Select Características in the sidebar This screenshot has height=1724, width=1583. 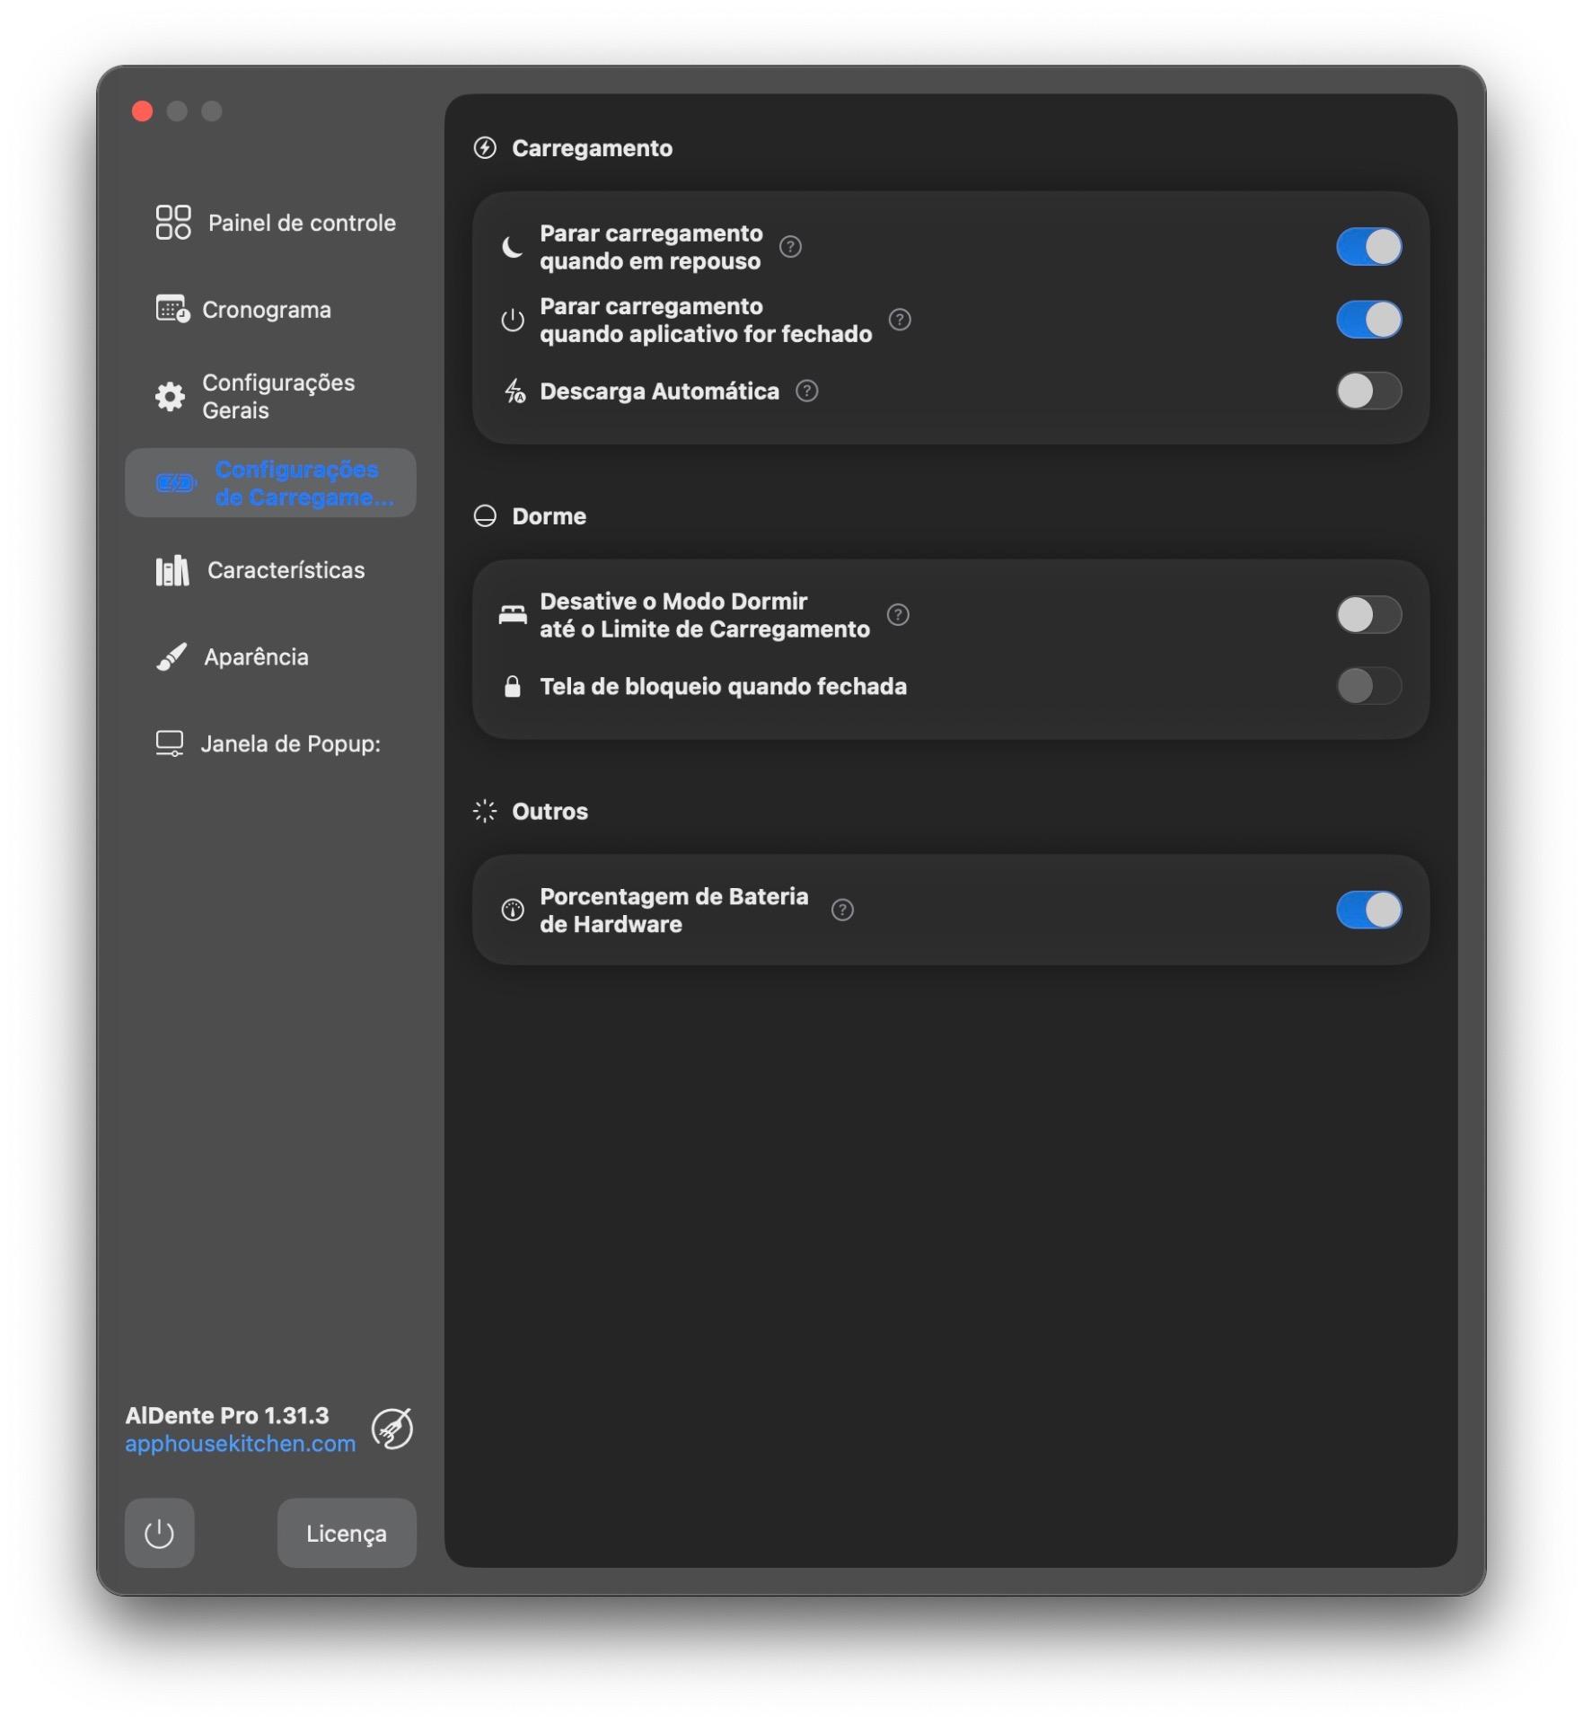tap(286, 570)
